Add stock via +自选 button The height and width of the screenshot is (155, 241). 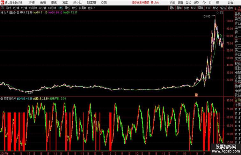click(x=223, y=8)
